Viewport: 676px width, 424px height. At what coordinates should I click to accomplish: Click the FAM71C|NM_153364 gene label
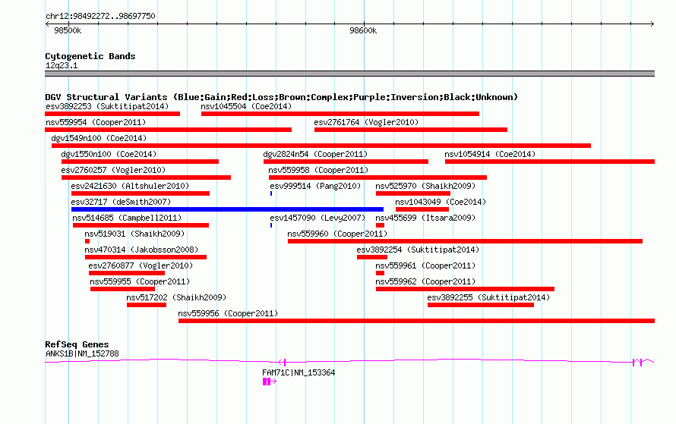coord(299,372)
